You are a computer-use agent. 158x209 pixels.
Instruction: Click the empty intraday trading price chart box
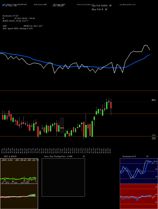[x=63, y=177]
